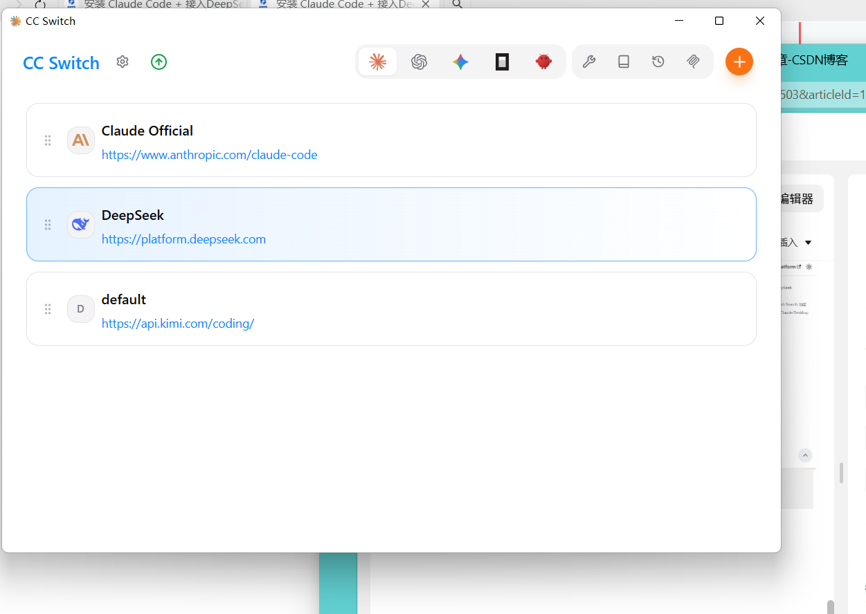Click the browser bottom-right scrollbar thumb
Screen dimensions: 866x614
click(x=831, y=606)
